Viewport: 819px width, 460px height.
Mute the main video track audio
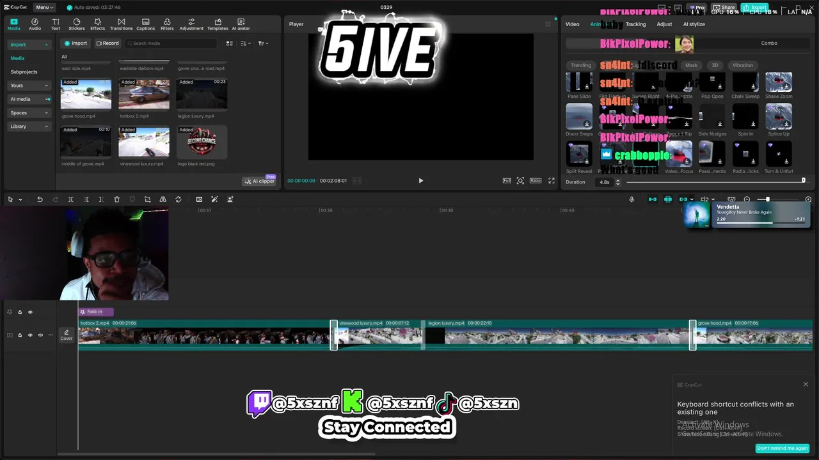(40, 335)
